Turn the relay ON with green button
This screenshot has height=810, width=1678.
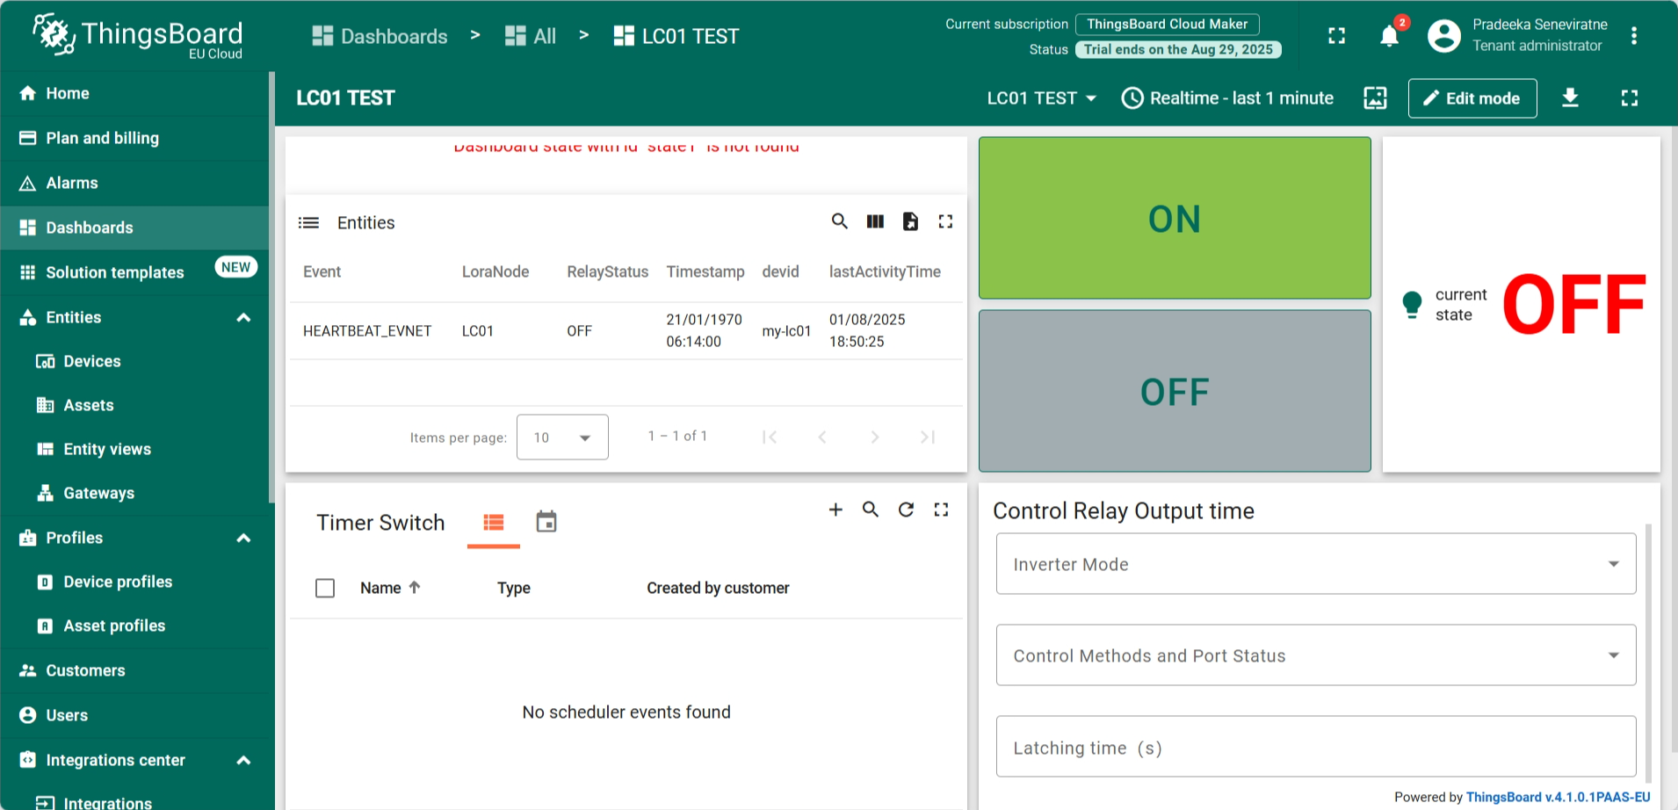(x=1175, y=218)
